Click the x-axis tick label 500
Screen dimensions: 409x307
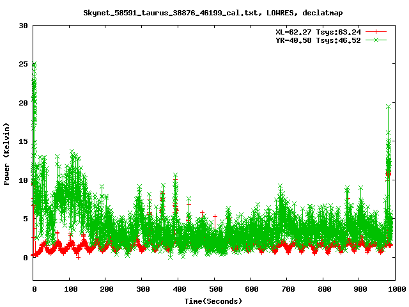pos(215,289)
